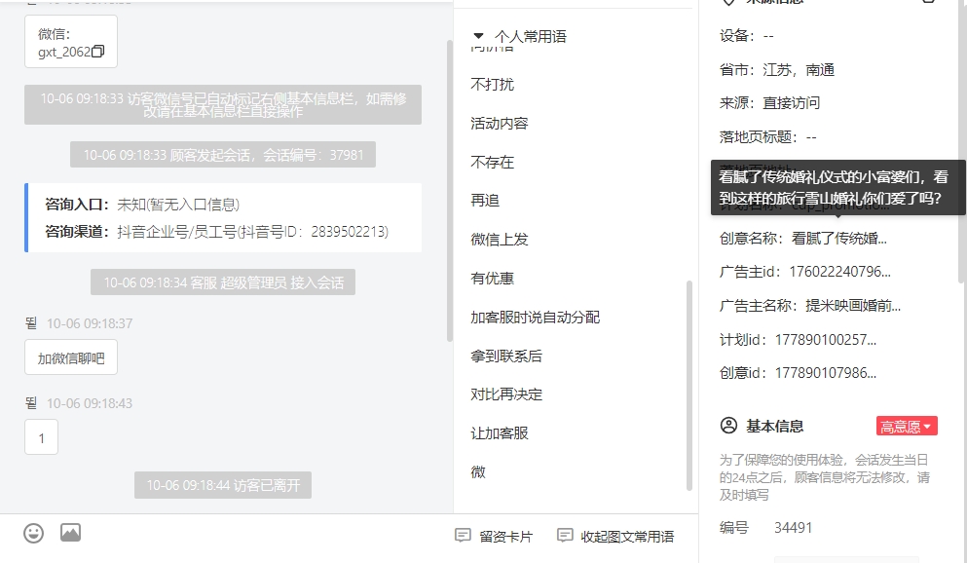This screenshot has height=563, width=967.
Task: Click the quick phrases list scrollbar
Action: (689, 386)
